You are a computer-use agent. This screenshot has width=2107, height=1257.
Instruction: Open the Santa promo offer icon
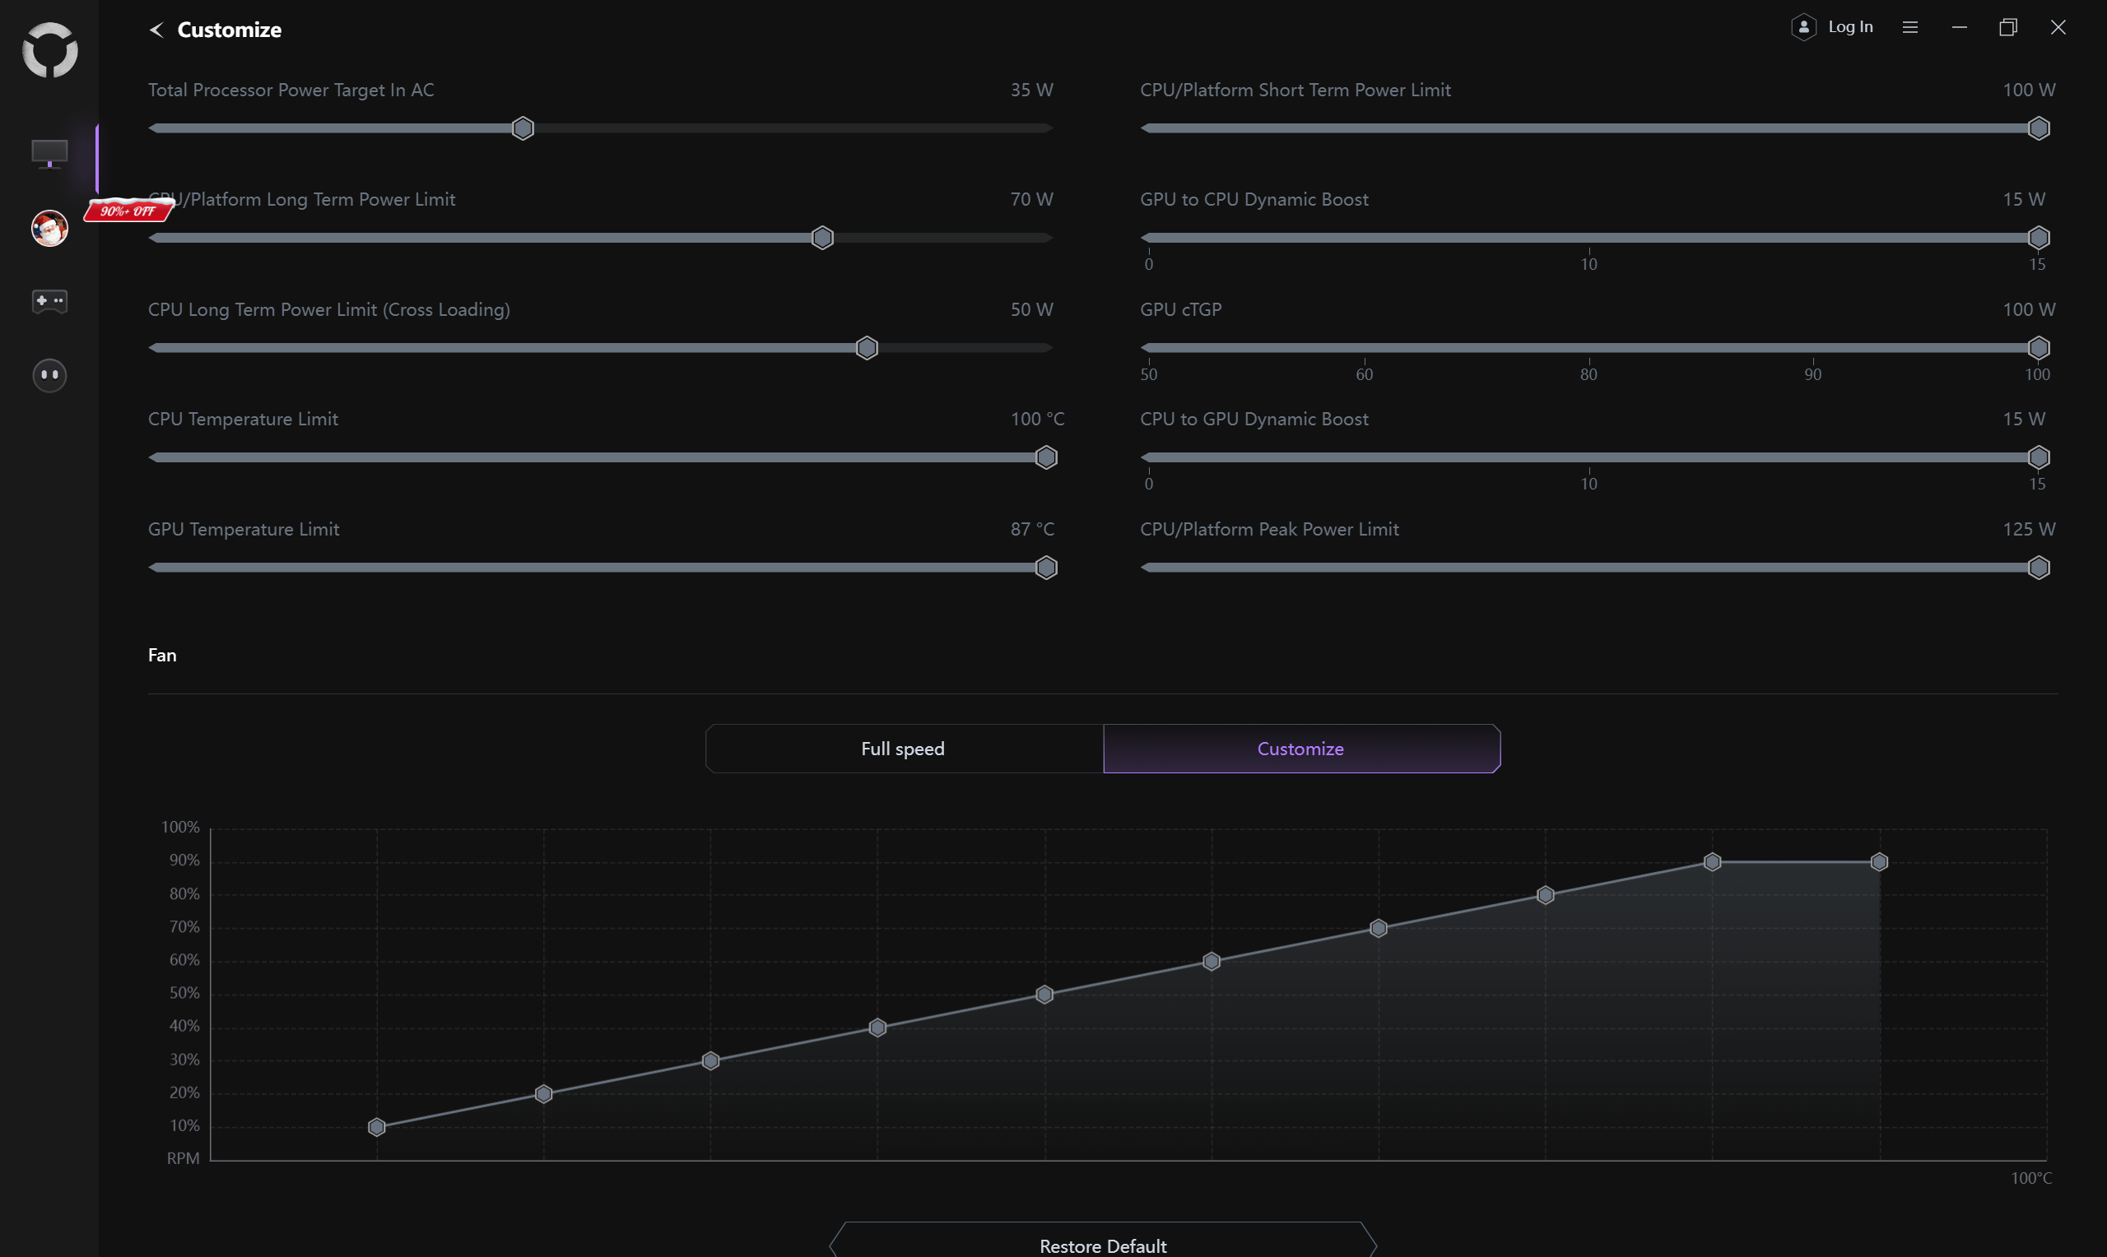(50, 229)
